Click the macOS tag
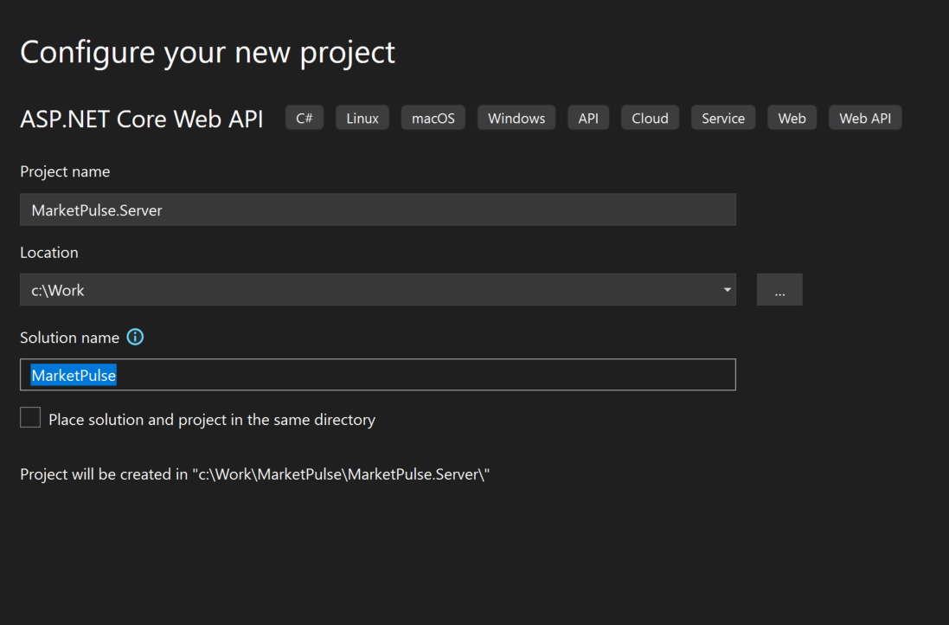The image size is (949, 625). click(433, 117)
